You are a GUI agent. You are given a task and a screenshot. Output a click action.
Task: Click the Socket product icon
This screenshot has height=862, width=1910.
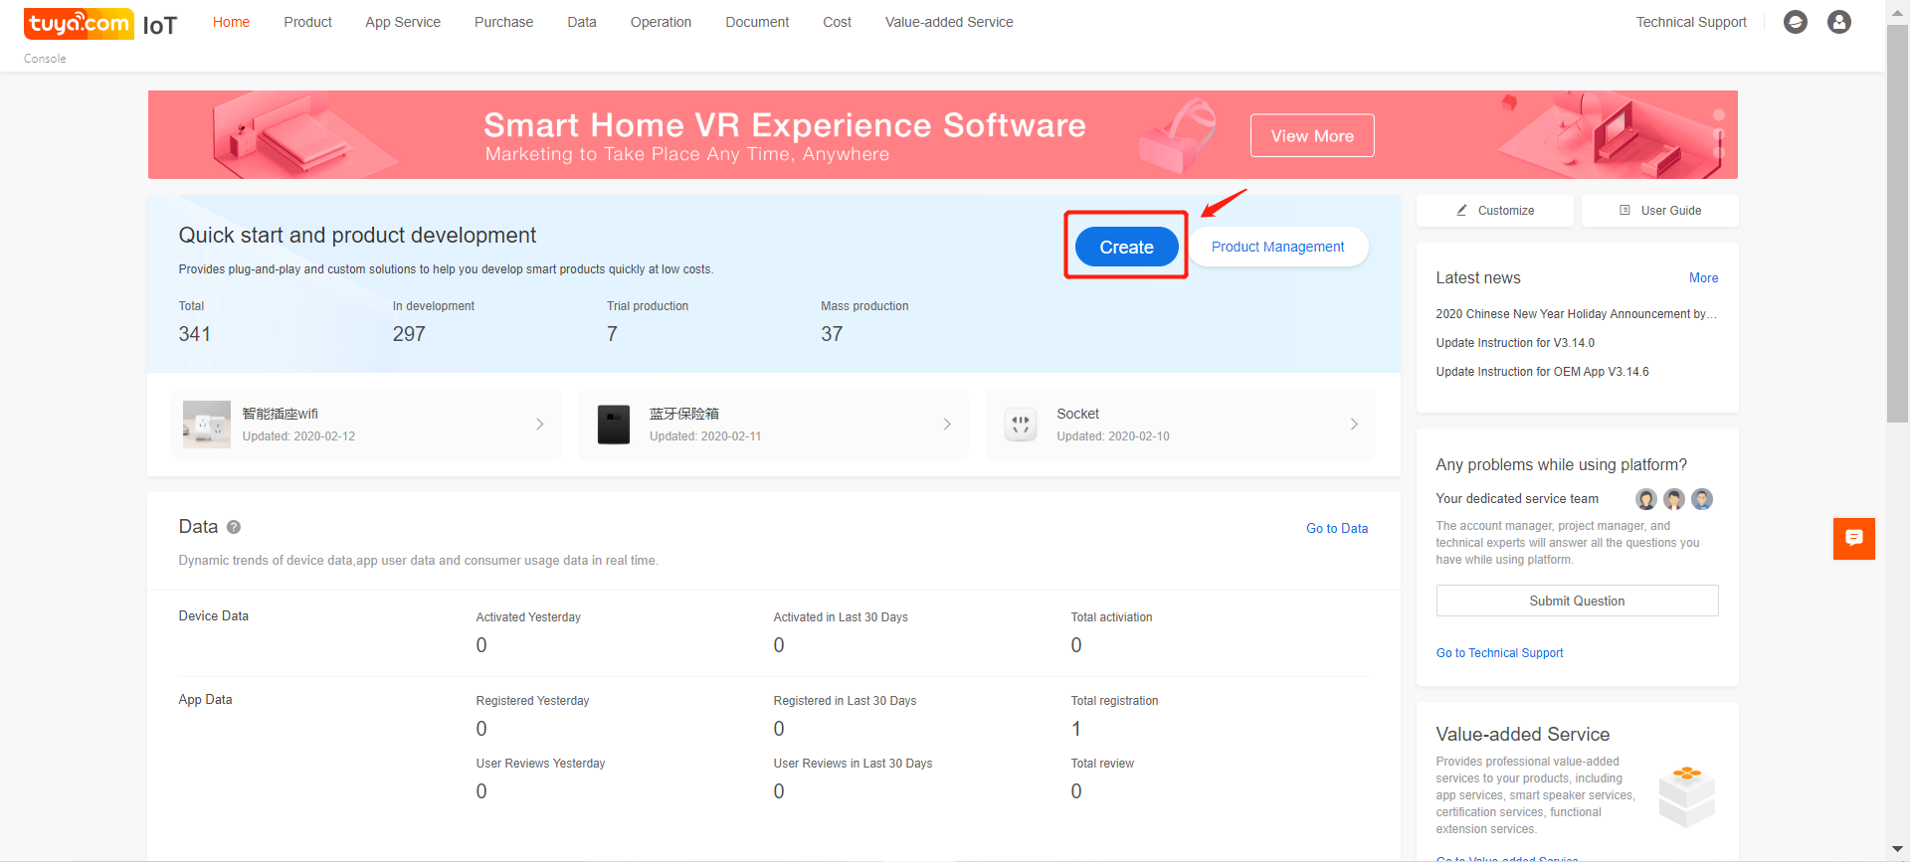tap(1020, 425)
